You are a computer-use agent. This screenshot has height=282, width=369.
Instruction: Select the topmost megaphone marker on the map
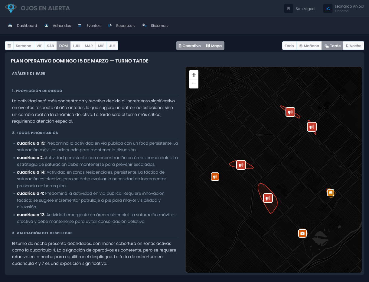point(290,112)
